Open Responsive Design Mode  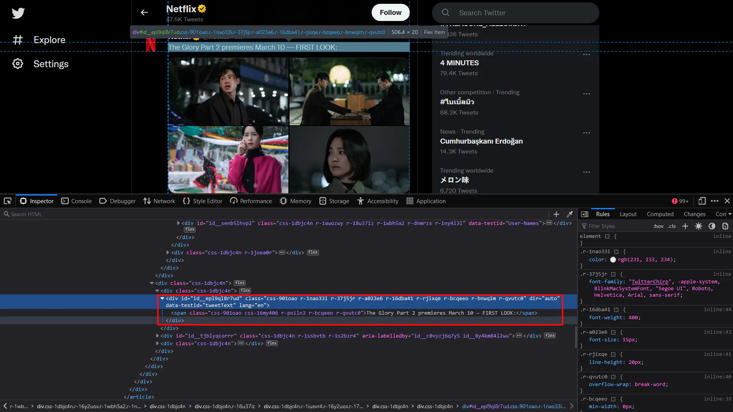pos(702,201)
